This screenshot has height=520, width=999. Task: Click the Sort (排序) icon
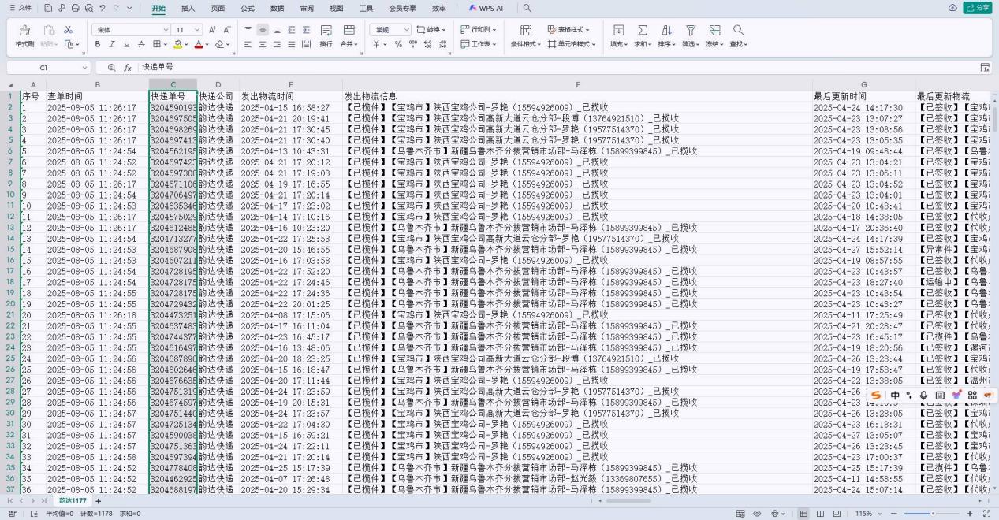(666, 30)
